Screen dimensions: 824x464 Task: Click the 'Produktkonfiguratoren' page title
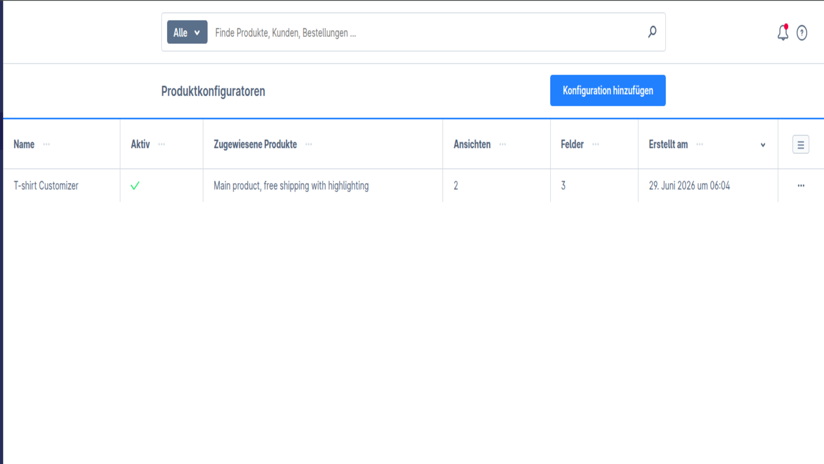(213, 91)
